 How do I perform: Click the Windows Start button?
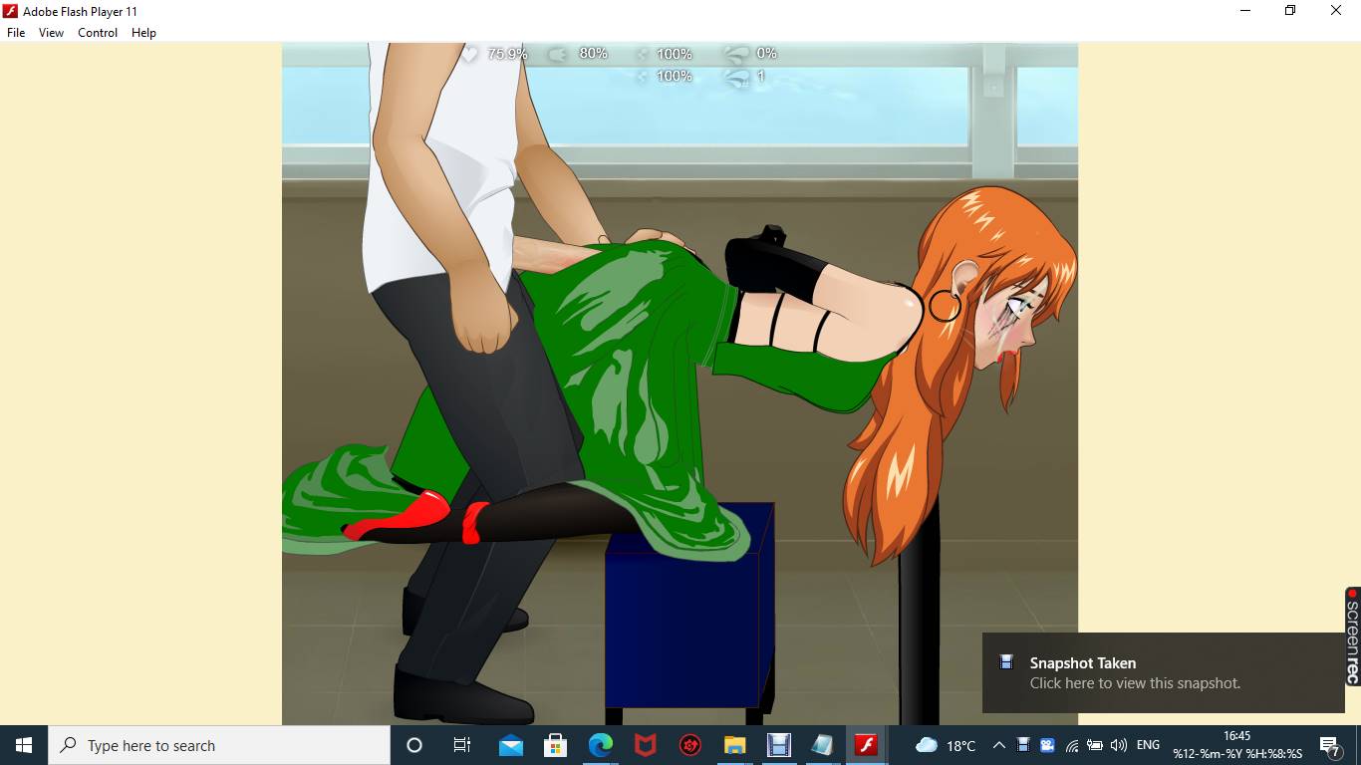pyautogui.click(x=23, y=745)
